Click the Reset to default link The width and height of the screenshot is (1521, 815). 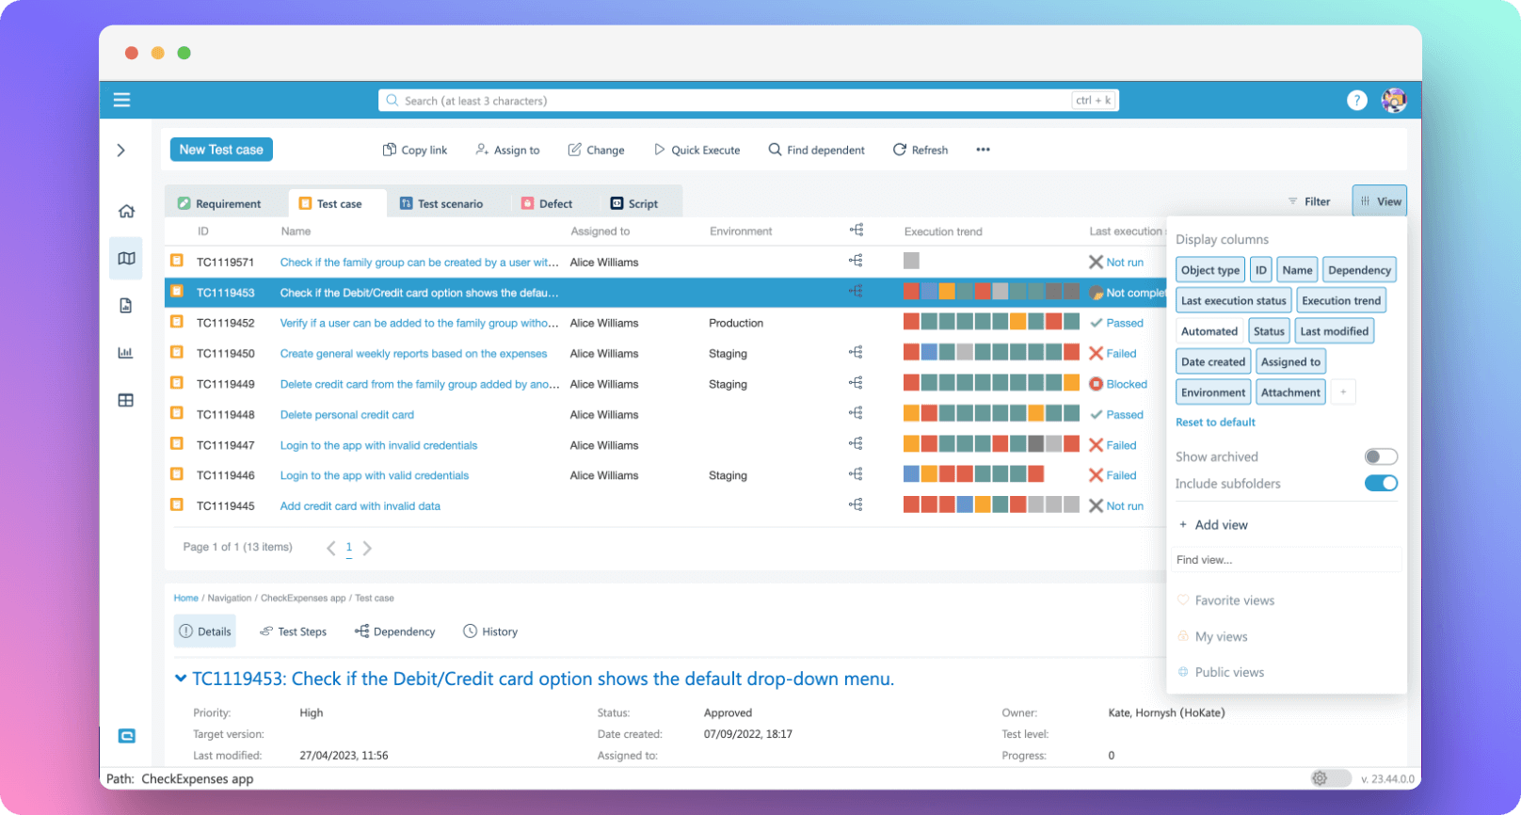1215,423
